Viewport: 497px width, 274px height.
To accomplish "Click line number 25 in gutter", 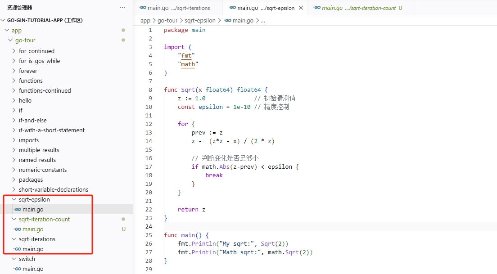I will pos(149,235).
